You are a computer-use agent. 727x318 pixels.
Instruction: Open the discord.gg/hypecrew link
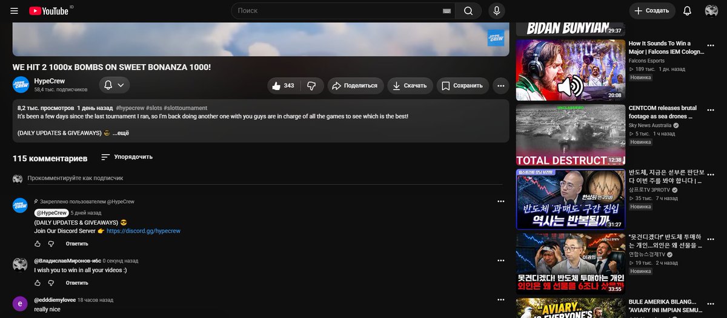(143, 231)
